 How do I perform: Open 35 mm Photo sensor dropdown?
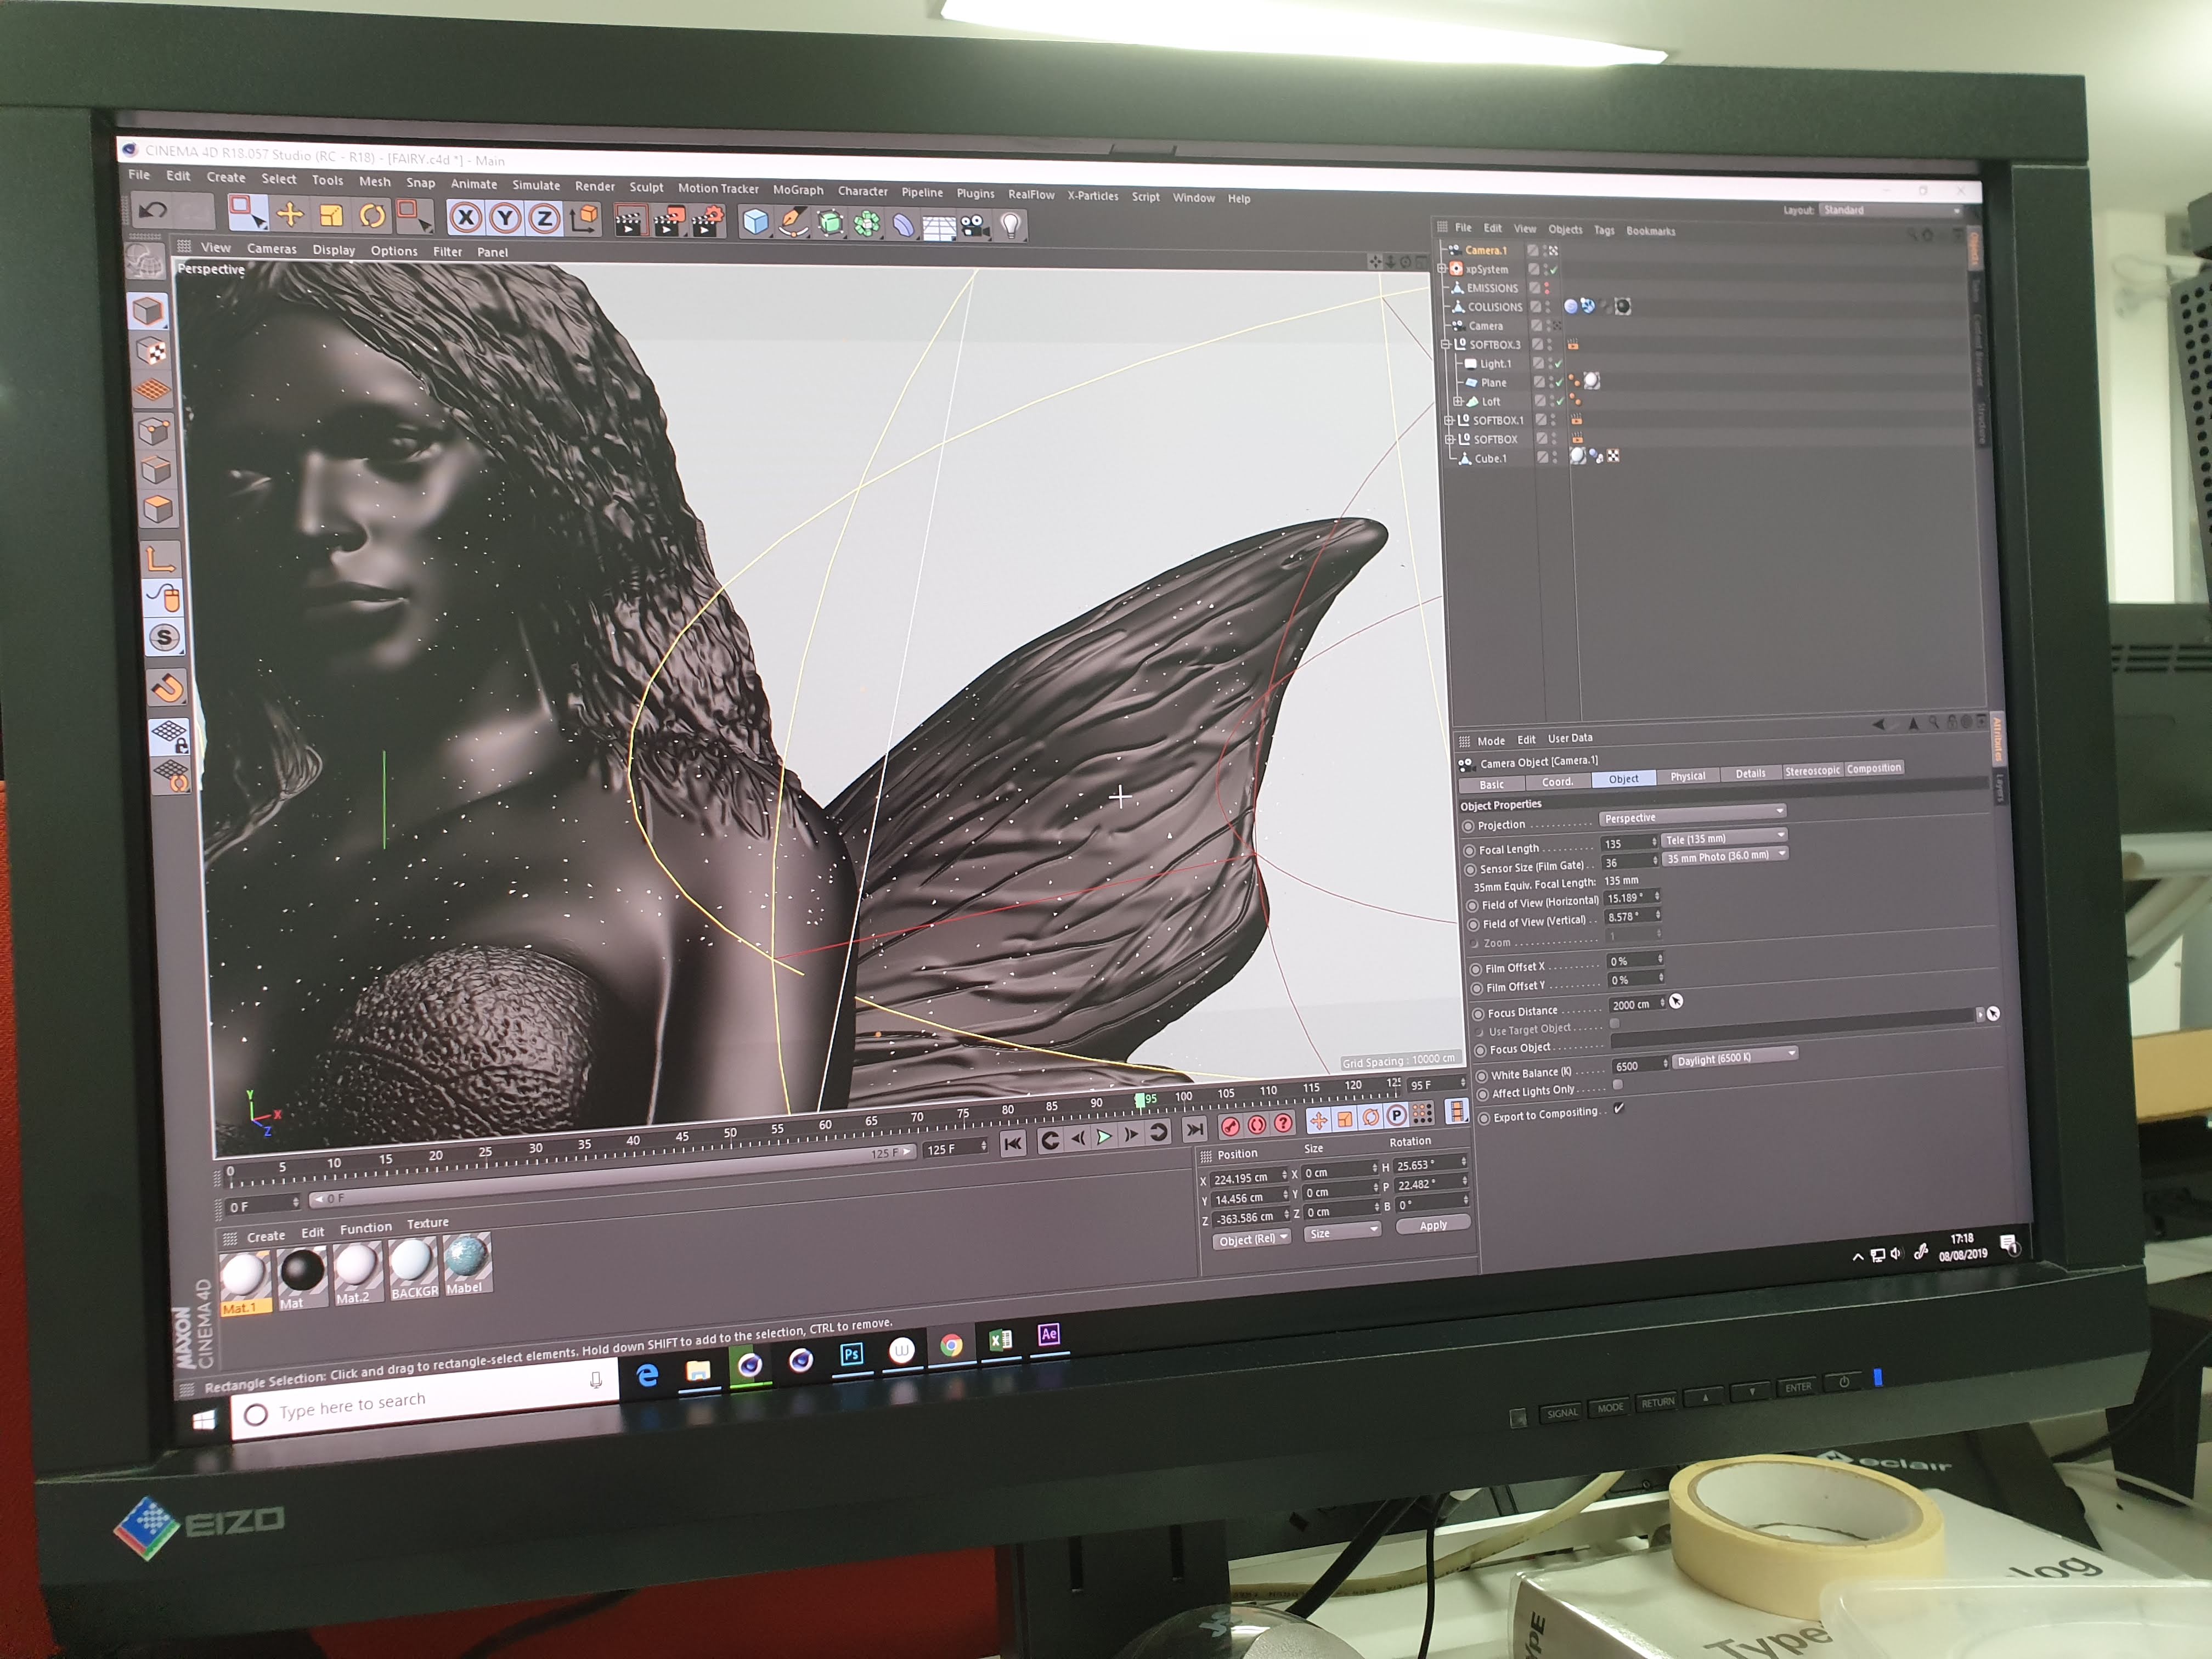1725,856
